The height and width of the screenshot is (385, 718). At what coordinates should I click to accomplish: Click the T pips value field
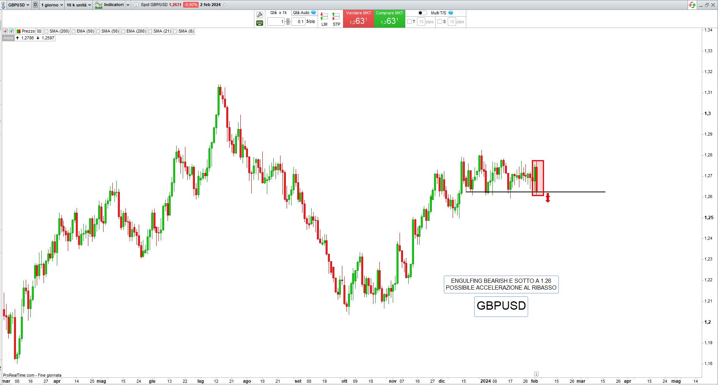[421, 22]
